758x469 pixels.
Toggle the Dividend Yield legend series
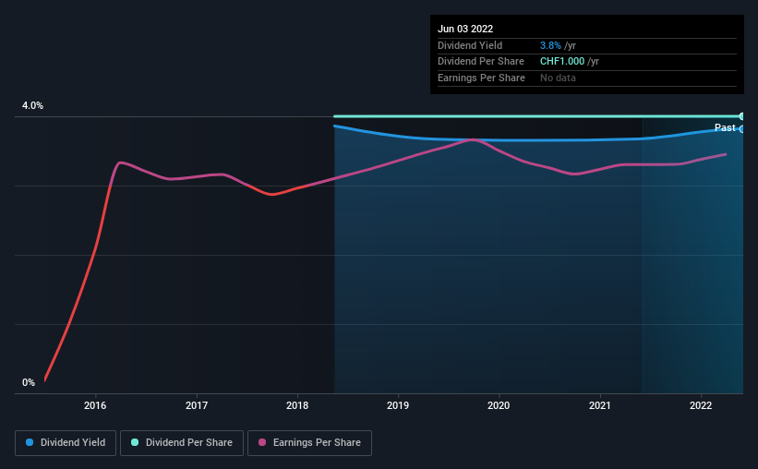[66, 443]
